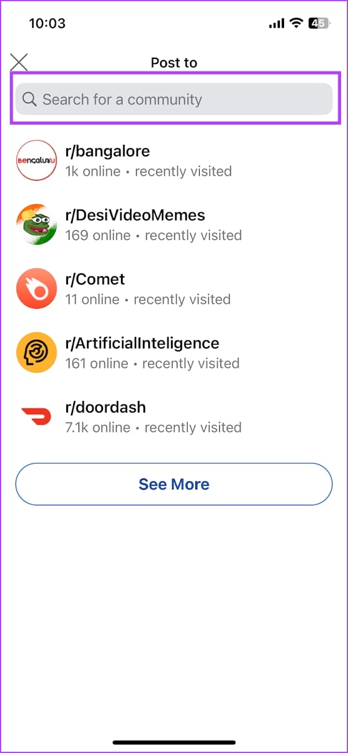Select r/doordash community name

tap(105, 407)
